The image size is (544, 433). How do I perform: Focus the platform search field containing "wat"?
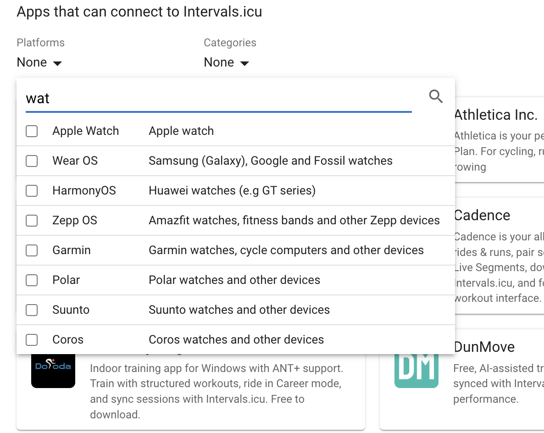218,99
